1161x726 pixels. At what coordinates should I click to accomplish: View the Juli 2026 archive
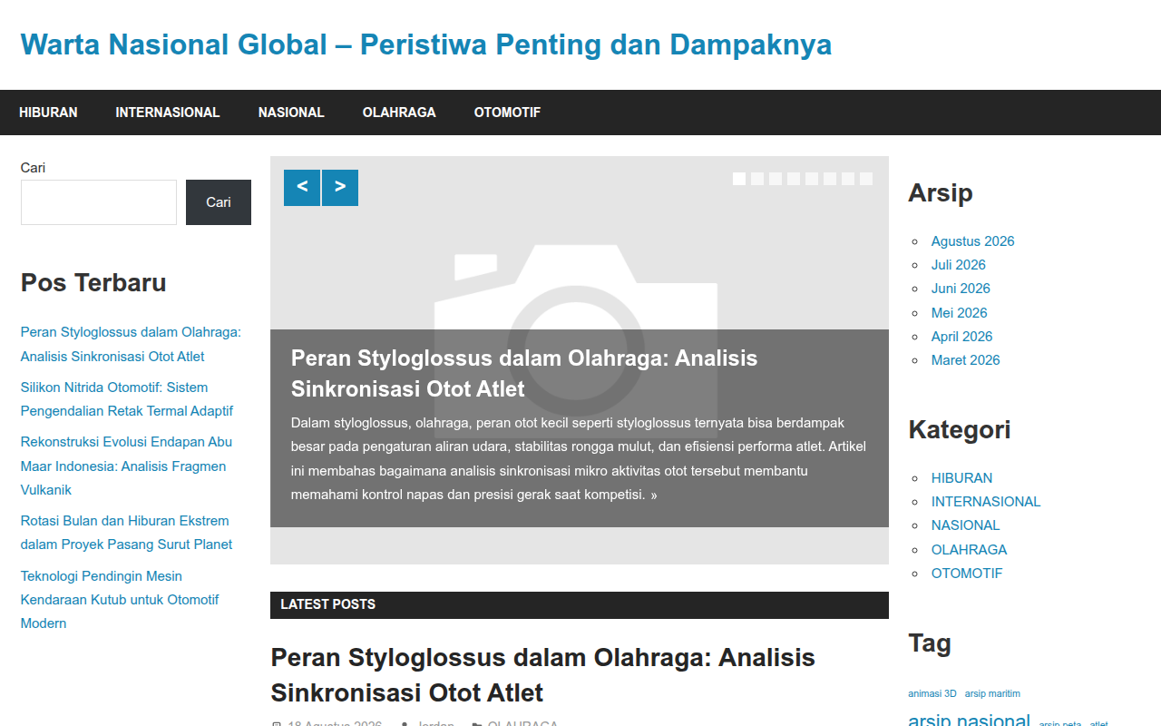click(958, 265)
